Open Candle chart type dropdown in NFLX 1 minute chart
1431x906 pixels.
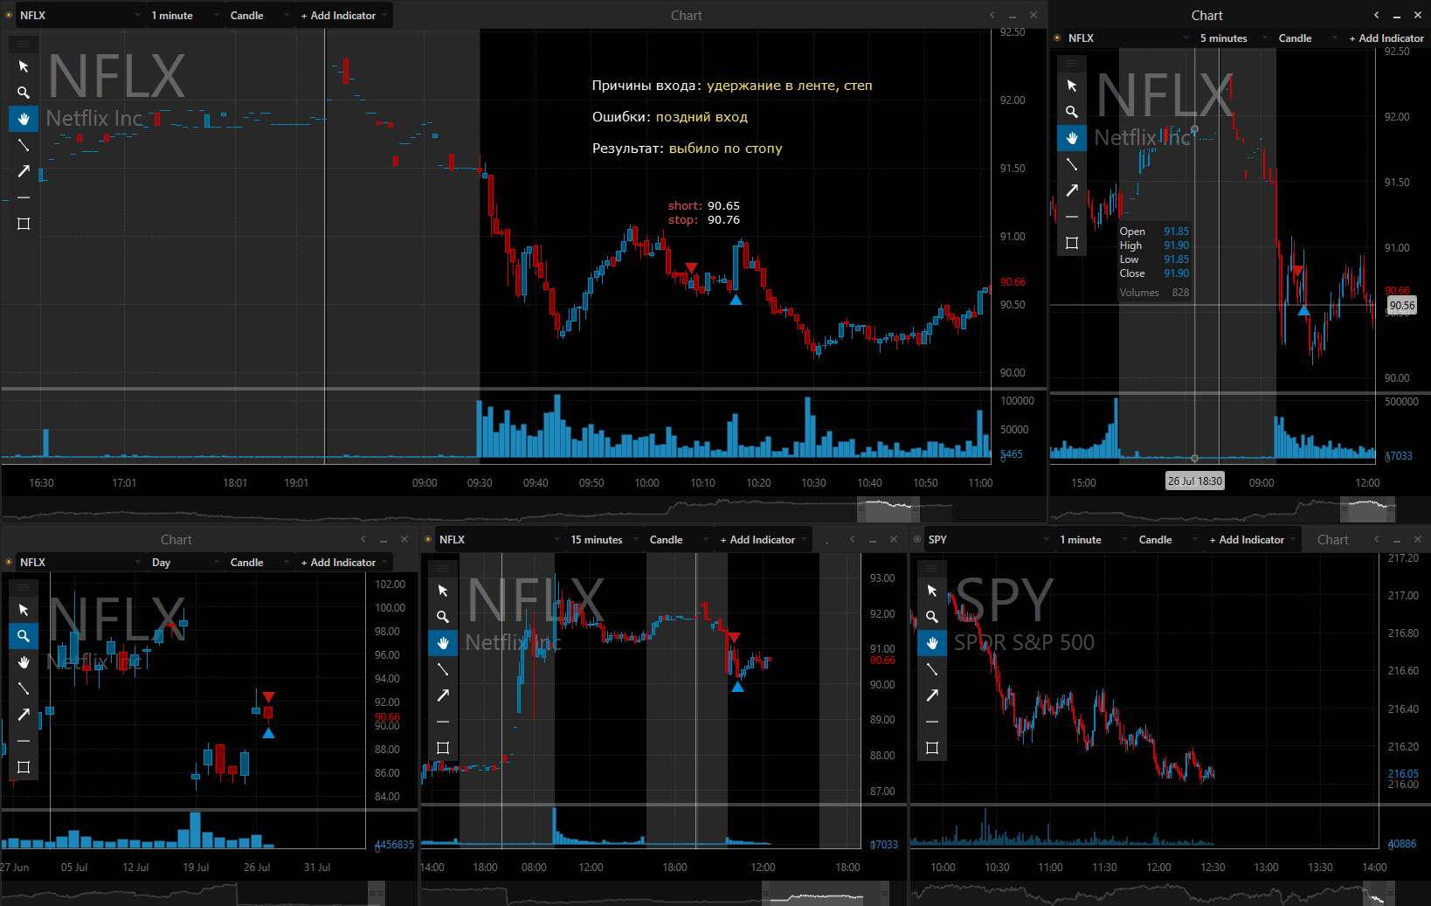click(259, 16)
